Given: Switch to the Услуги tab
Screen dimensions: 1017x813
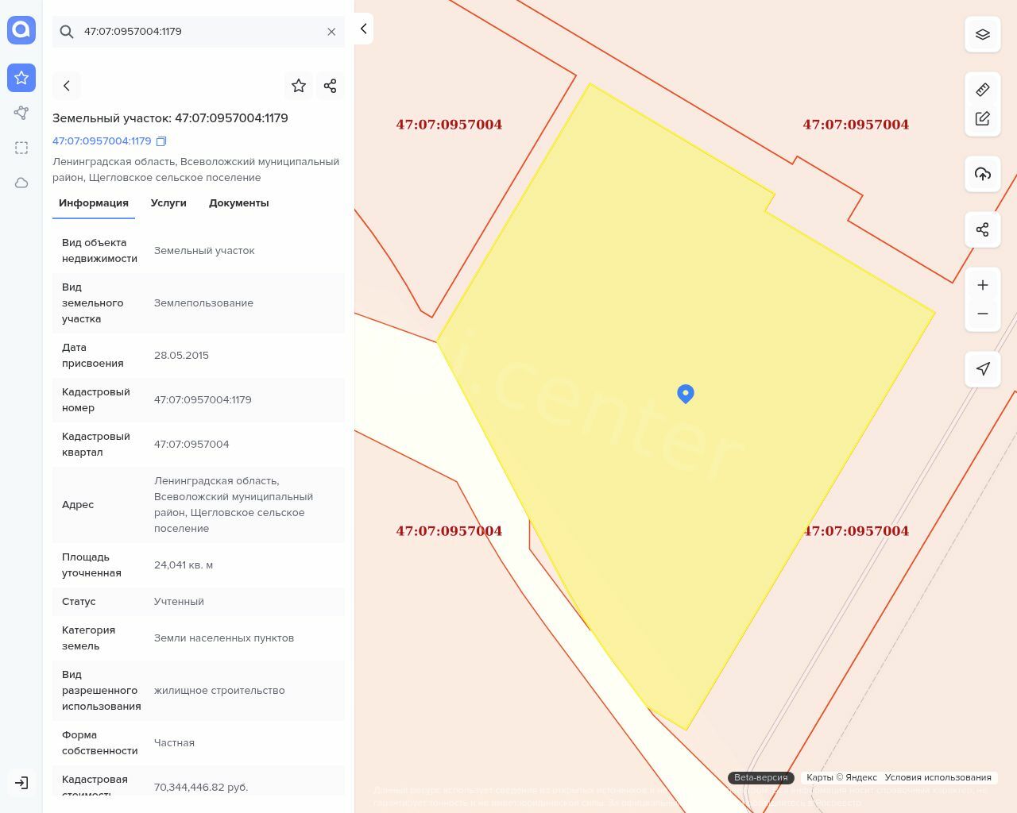Looking at the screenshot, I should pos(168,203).
